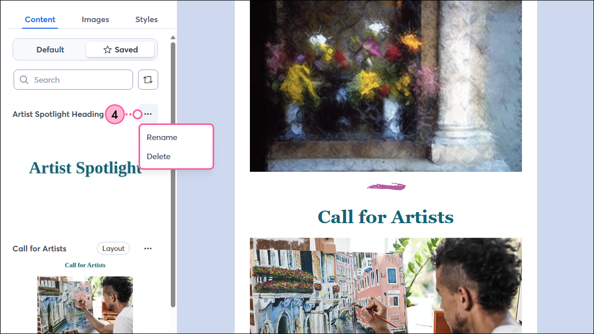594x334 pixels.
Task: Open Call for Artists more options
Action: point(148,249)
